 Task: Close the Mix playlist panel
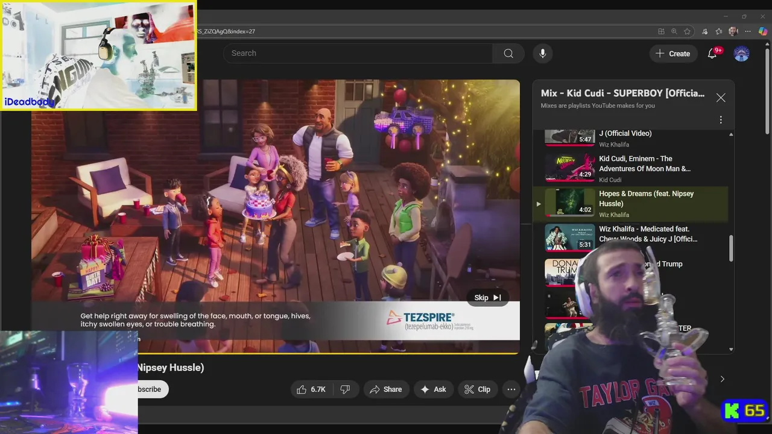point(721,98)
